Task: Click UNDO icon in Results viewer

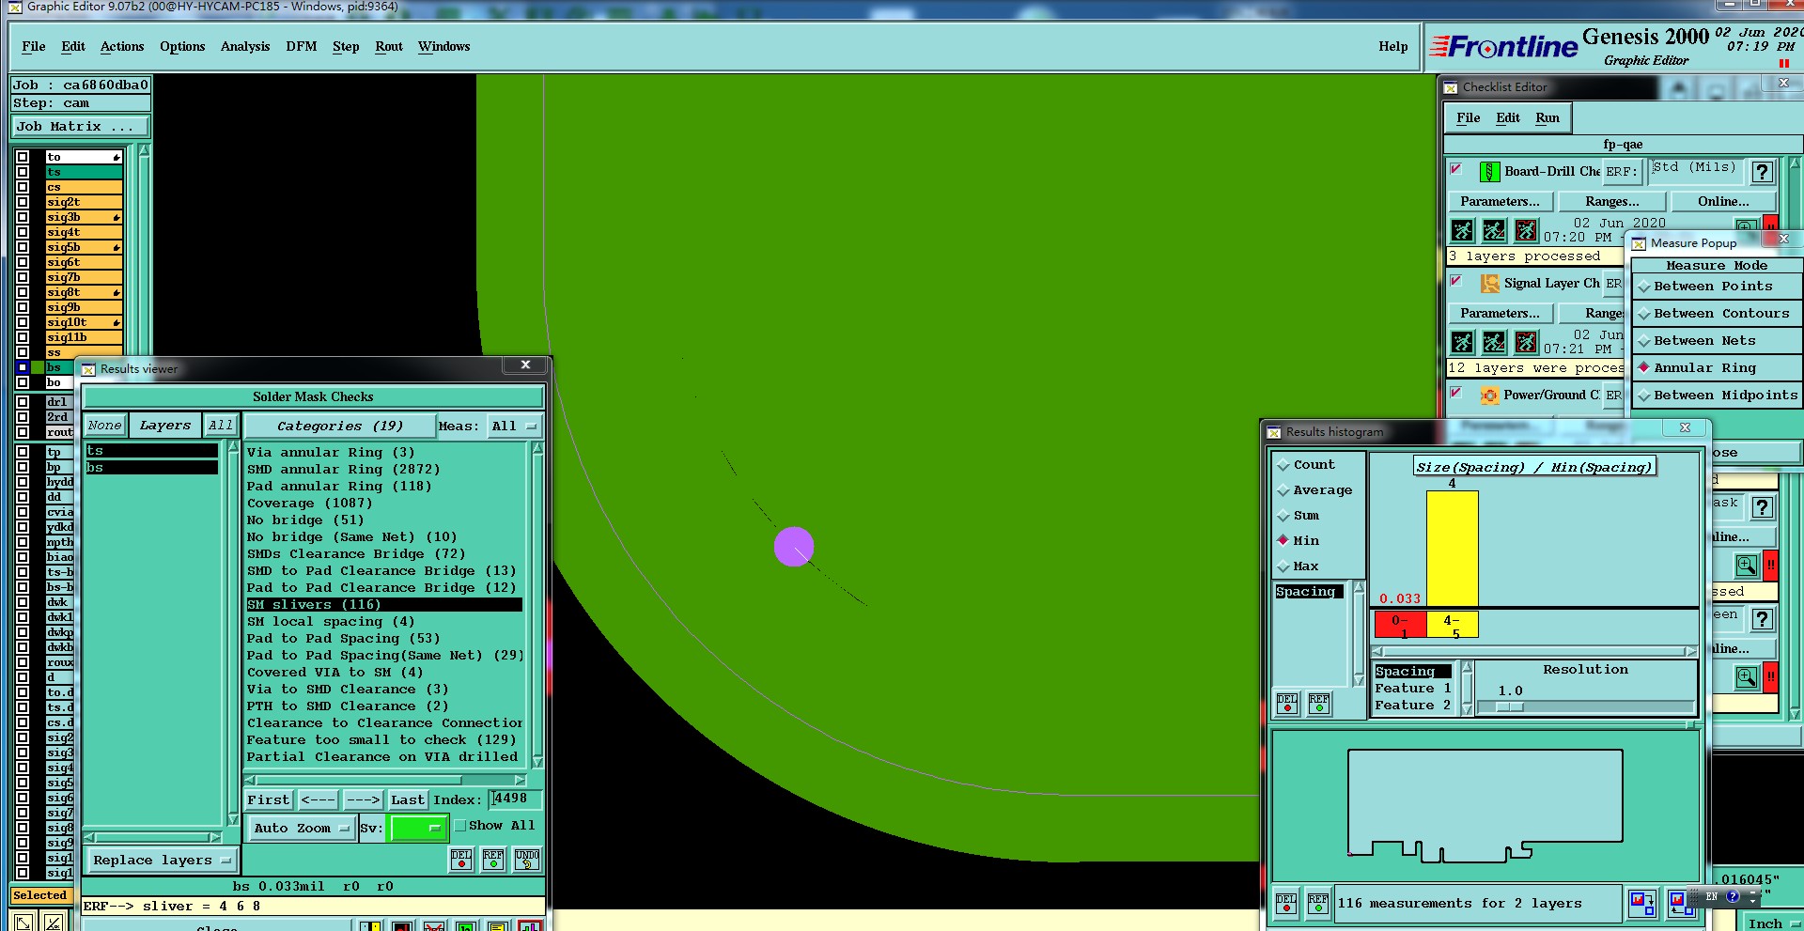Action: point(527,859)
